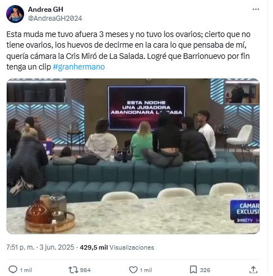Click the 1 mil replies count
This screenshot has width=273, height=276.
(26, 270)
